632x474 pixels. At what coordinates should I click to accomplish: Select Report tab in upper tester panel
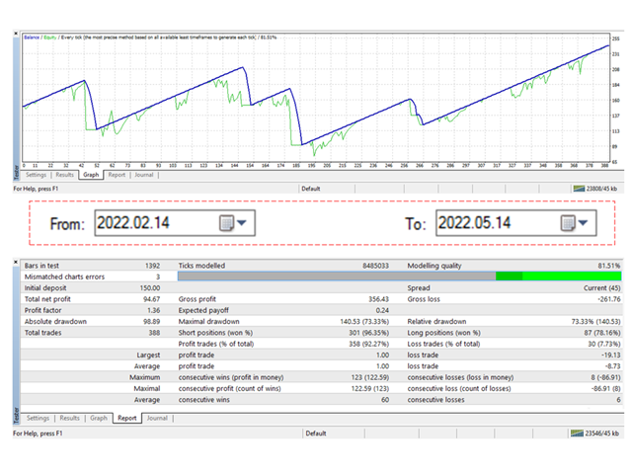coord(117,175)
